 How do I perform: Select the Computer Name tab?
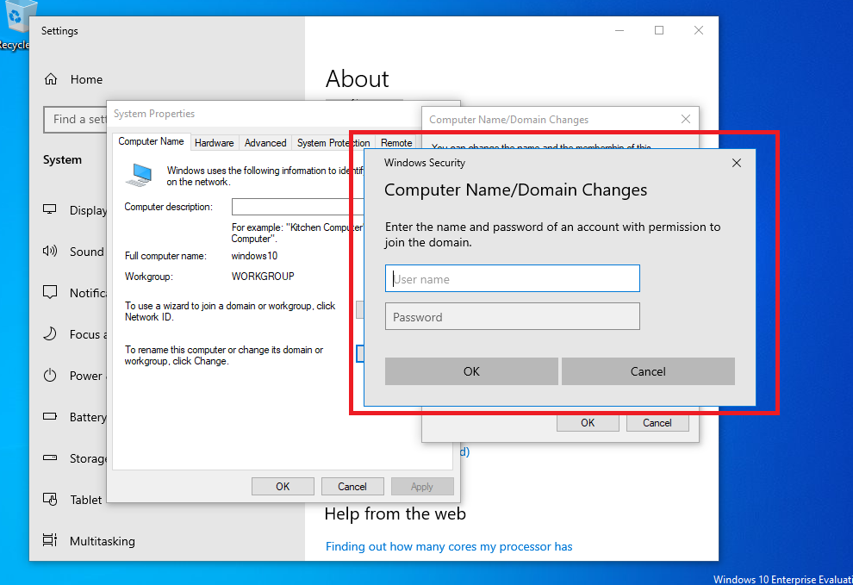pos(151,142)
